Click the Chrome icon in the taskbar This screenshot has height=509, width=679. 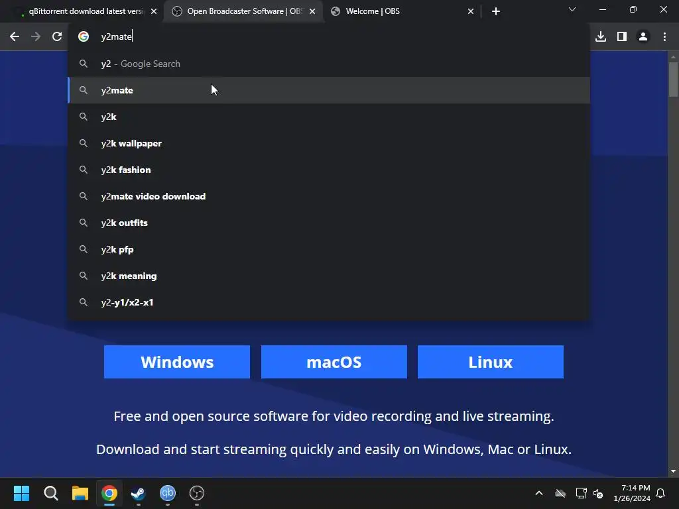click(109, 493)
